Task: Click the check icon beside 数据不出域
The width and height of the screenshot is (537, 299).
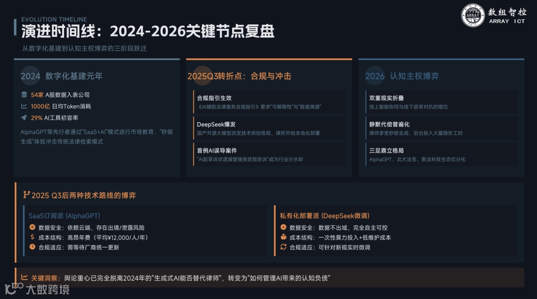Action: click(x=283, y=227)
